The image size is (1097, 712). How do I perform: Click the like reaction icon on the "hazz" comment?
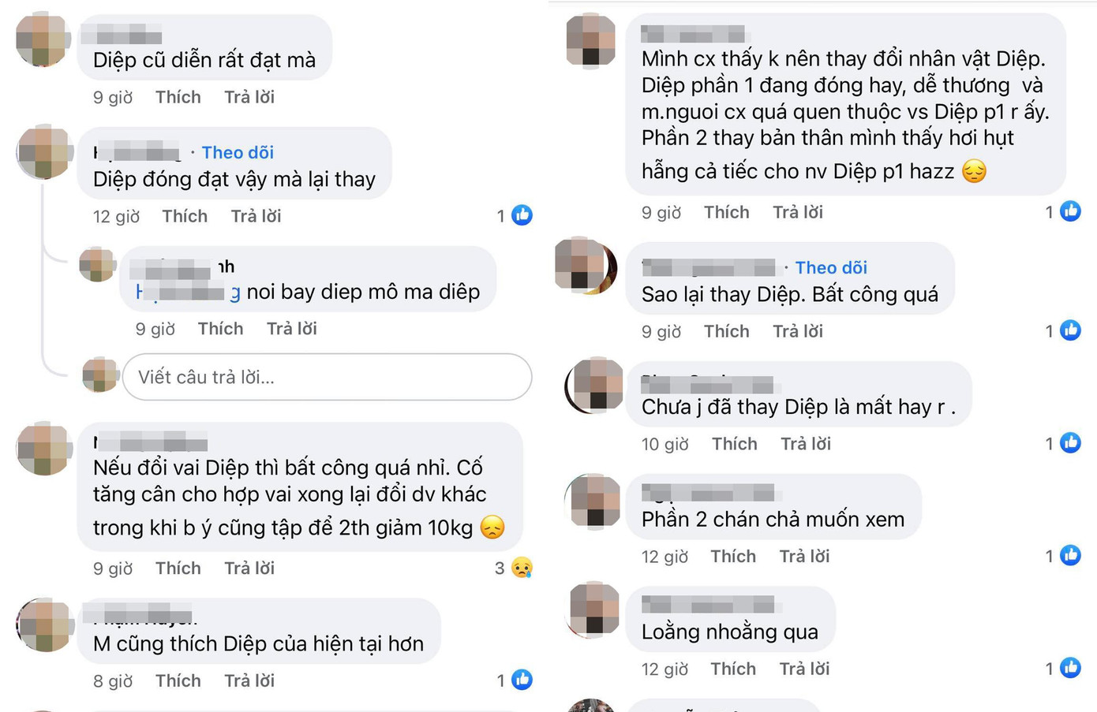(x=1069, y=211)
